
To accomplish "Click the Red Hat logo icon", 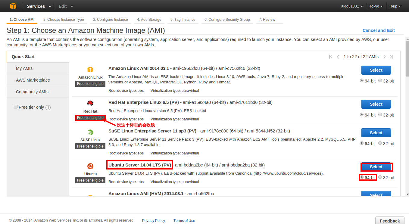I will point(90,103).
